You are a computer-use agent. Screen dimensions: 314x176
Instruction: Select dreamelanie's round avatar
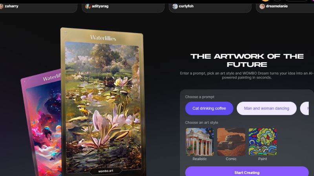coord(262,6)
